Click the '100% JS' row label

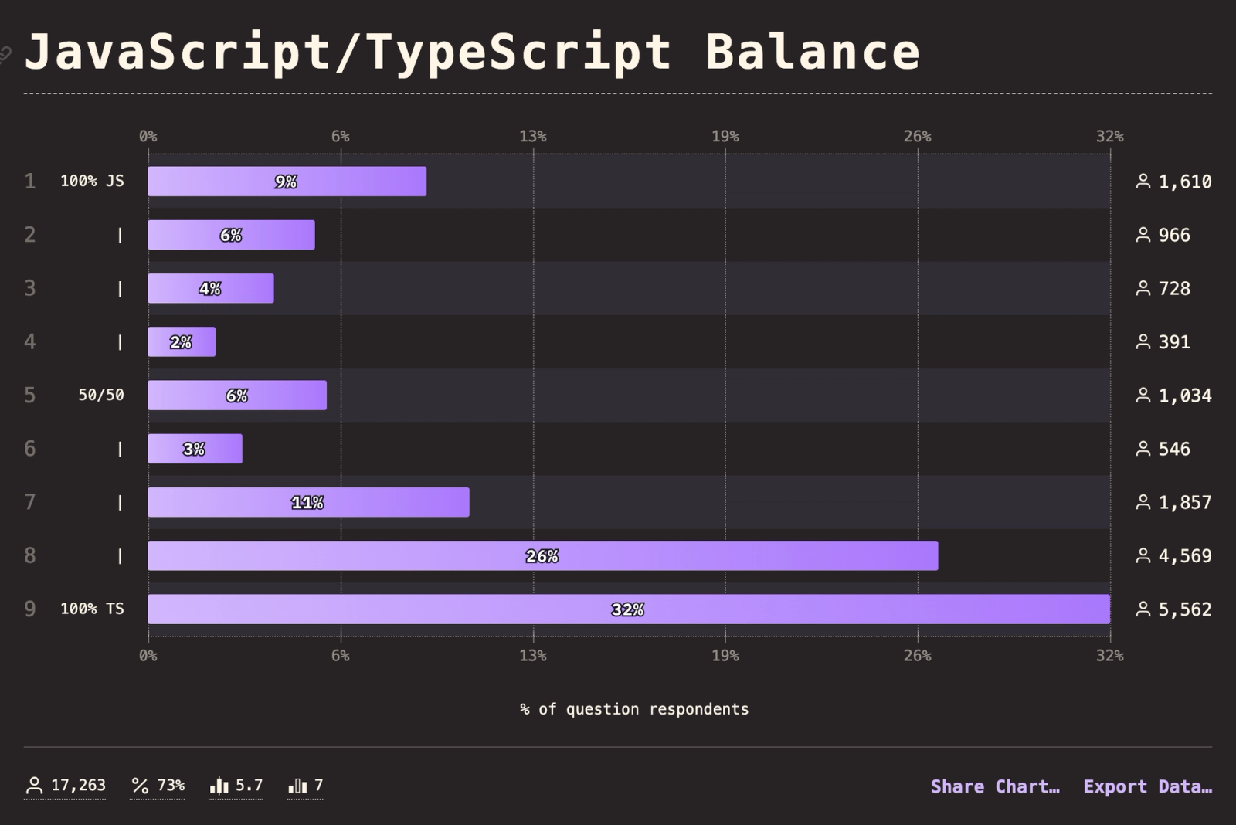[92, 181]
